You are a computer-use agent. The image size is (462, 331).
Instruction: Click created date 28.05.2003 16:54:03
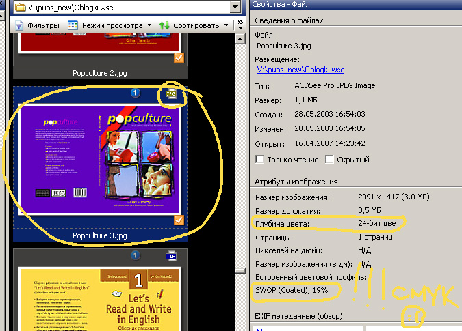pyautogui.click(x=330, y=114)
